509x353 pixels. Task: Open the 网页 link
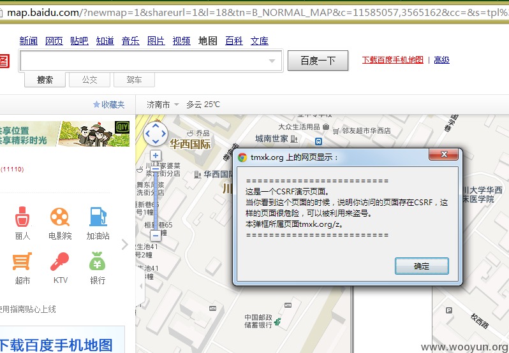point(54,41)
